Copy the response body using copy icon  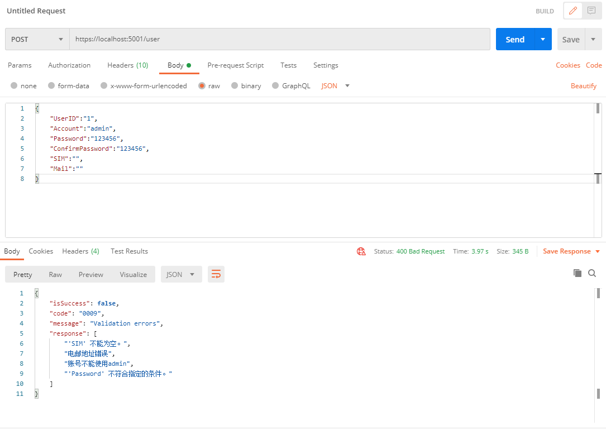(x=578, y=274)
